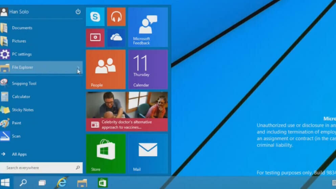Open the Mail tile
The width and height of the screenshot is (336, 189).
(x=148, y=154)
